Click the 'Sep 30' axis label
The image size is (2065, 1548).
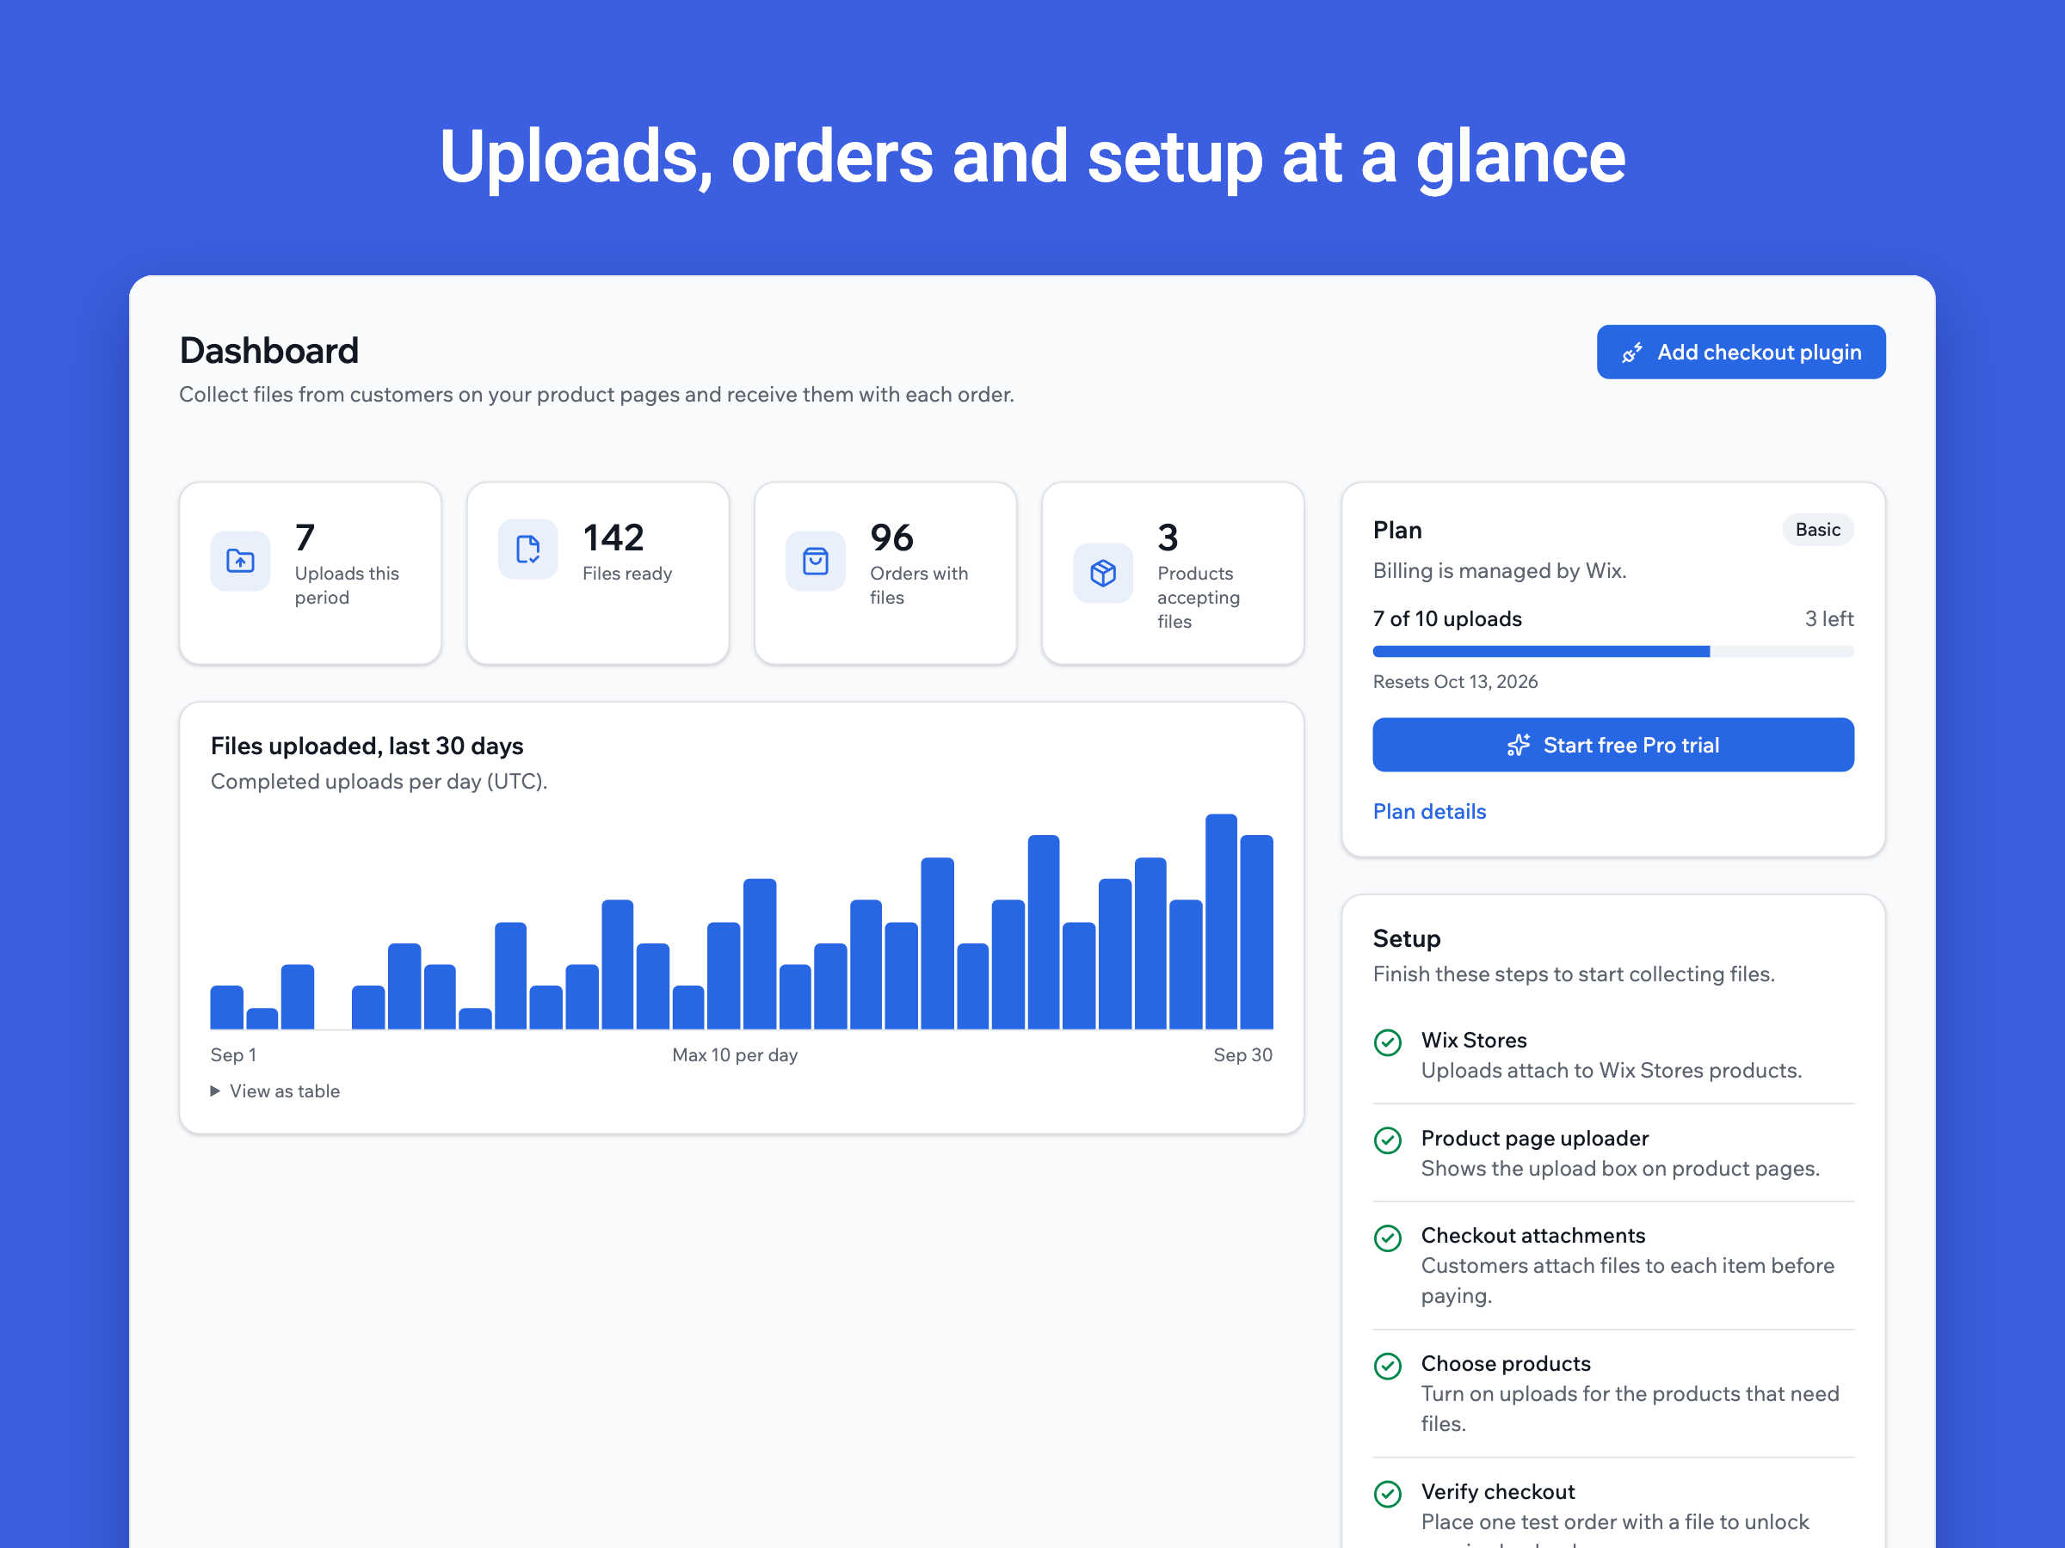pos(1242,1055)
